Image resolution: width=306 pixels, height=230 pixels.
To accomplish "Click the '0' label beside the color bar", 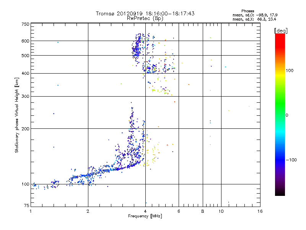I will tap(286, 115).
